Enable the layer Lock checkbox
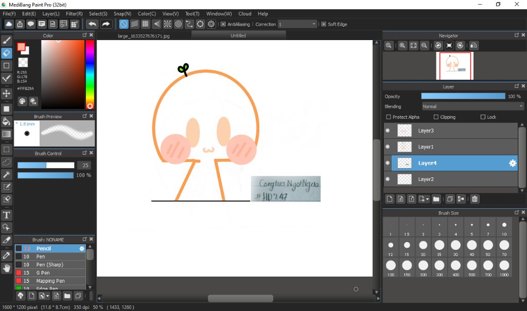 click(x=483, y=117)
